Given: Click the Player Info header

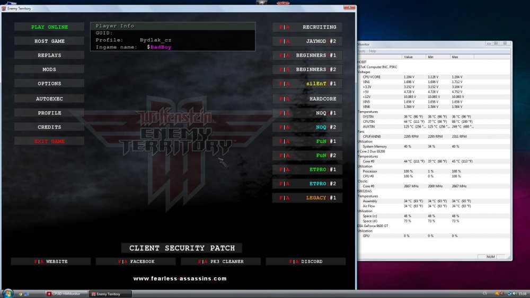Looking at the screenshot, I should [173, 26].
